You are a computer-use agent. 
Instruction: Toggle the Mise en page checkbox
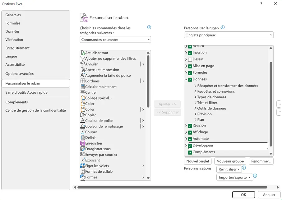(x=190, y=66)
